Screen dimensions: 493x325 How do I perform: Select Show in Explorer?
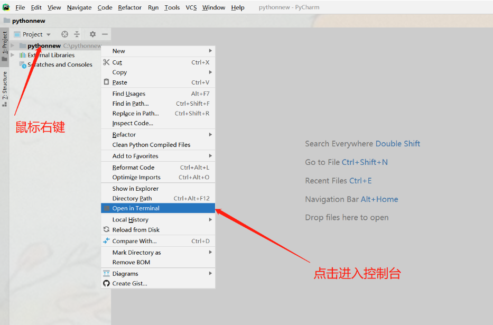(x=158, y=188)
